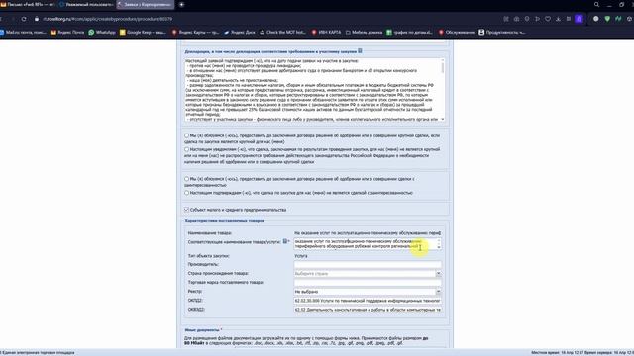Viewport: 634px width, 356px height.
Task: Select radio: обязуемся предоставить одобрение сделки с заинтересованностью
Action: (187, 179)
